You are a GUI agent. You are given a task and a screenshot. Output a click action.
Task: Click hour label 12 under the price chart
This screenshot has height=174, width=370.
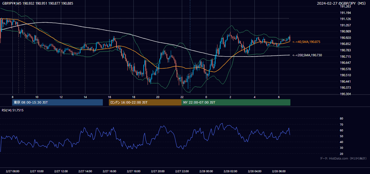click(x=61, y=97)
